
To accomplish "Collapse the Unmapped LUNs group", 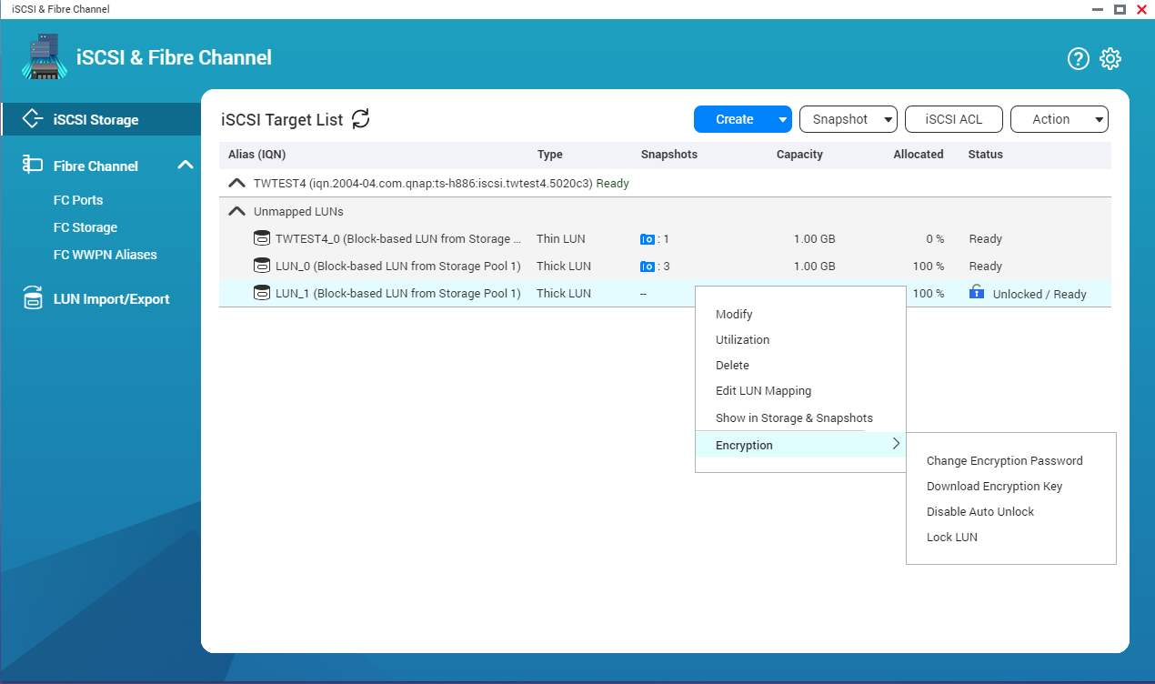I will 236,211.
